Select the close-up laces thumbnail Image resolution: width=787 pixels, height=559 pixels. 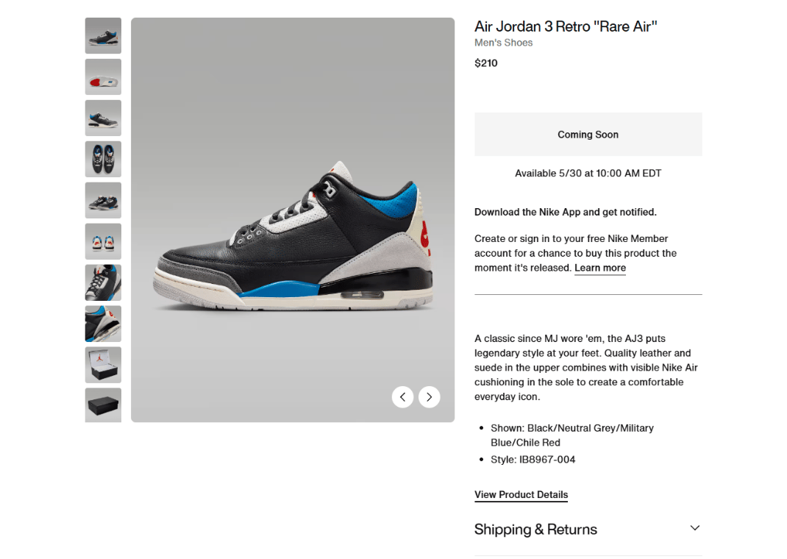(103, 282)
